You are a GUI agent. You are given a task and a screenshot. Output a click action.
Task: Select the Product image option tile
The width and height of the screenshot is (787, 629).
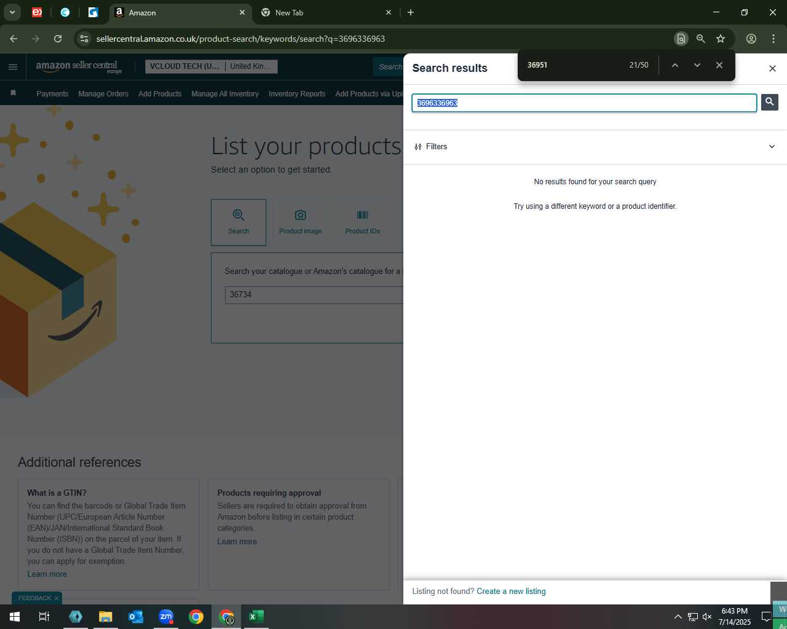point(300,222)
